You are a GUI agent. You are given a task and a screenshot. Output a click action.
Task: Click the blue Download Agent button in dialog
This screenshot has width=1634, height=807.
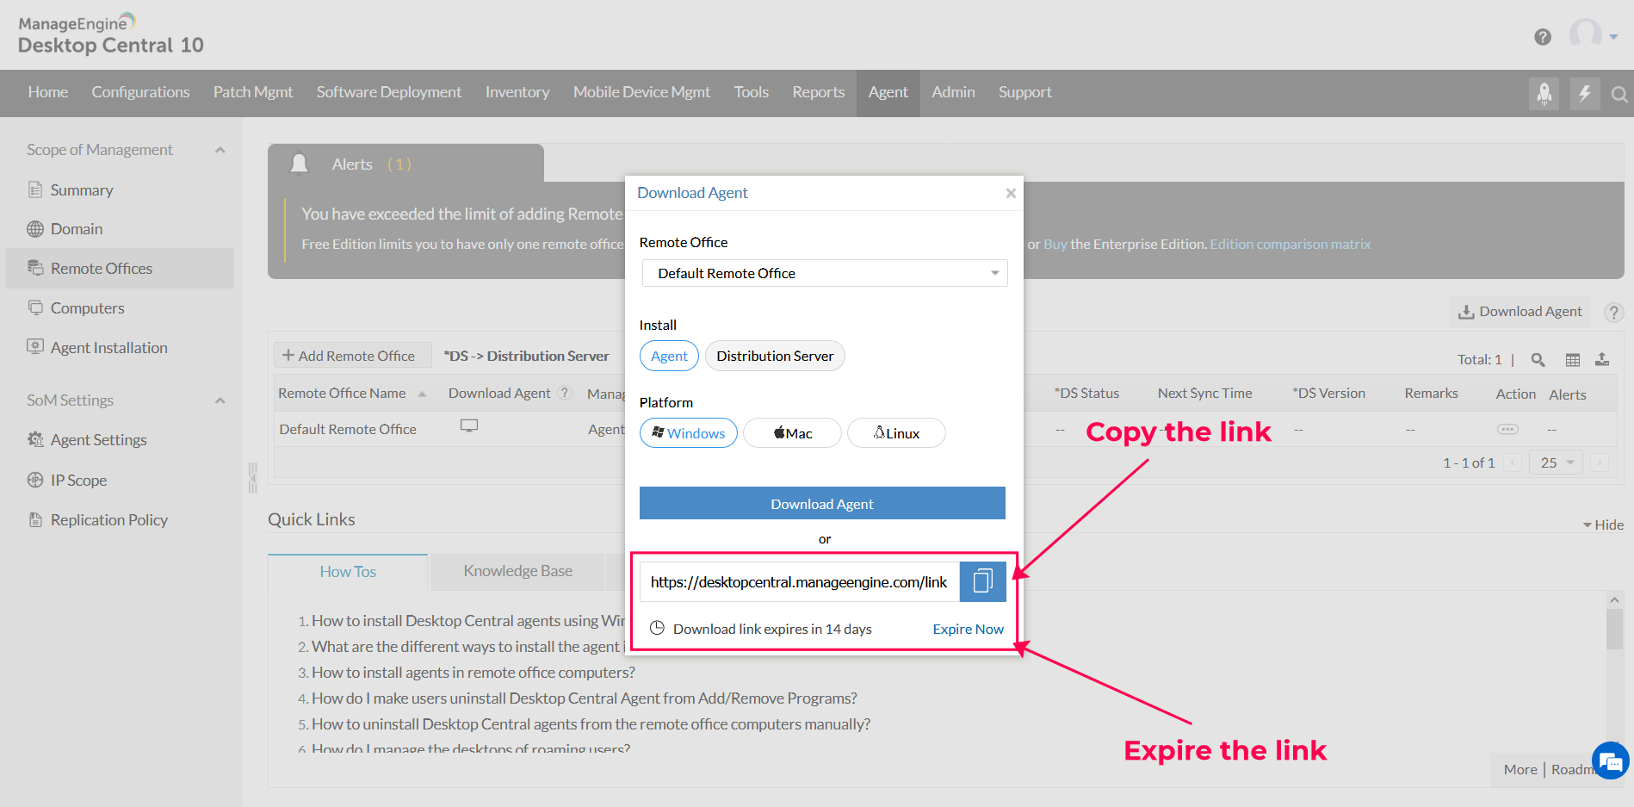pyautogui.click(x=822, y=504)
